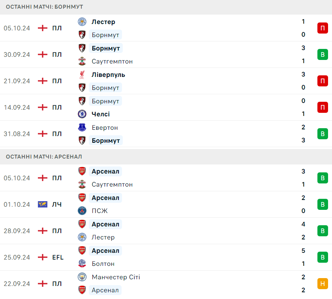Click the Manchester City crest icon
Image resolution: width=332 pixels, height=299 pixels.
pyautogui.click(x=82, y=277)
